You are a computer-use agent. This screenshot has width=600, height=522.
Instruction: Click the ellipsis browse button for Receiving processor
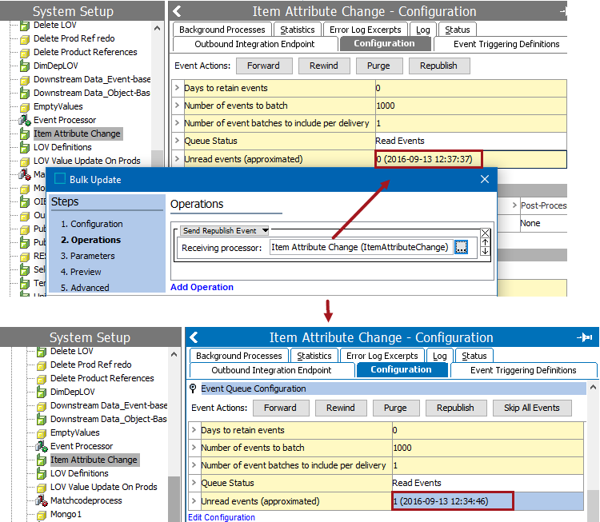461,248
